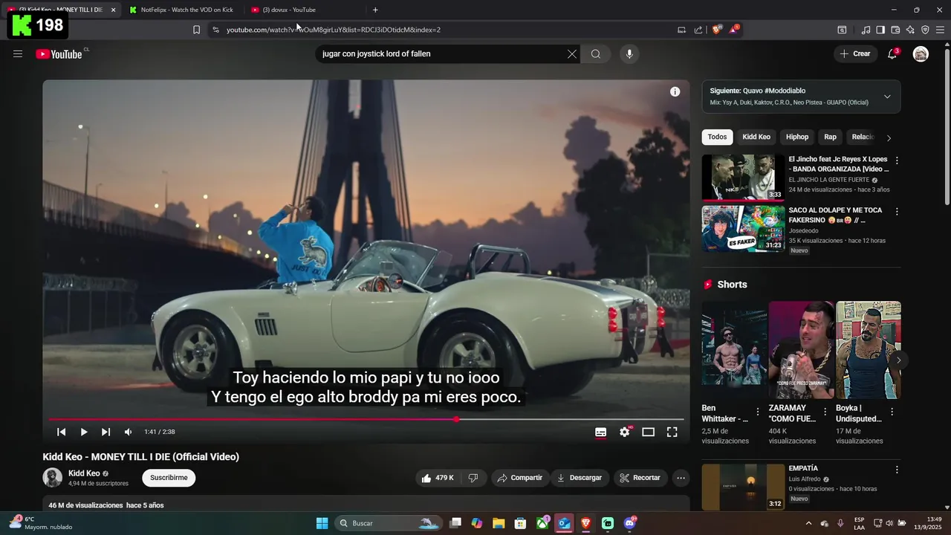Open more actions ellipsis below video

681,478
